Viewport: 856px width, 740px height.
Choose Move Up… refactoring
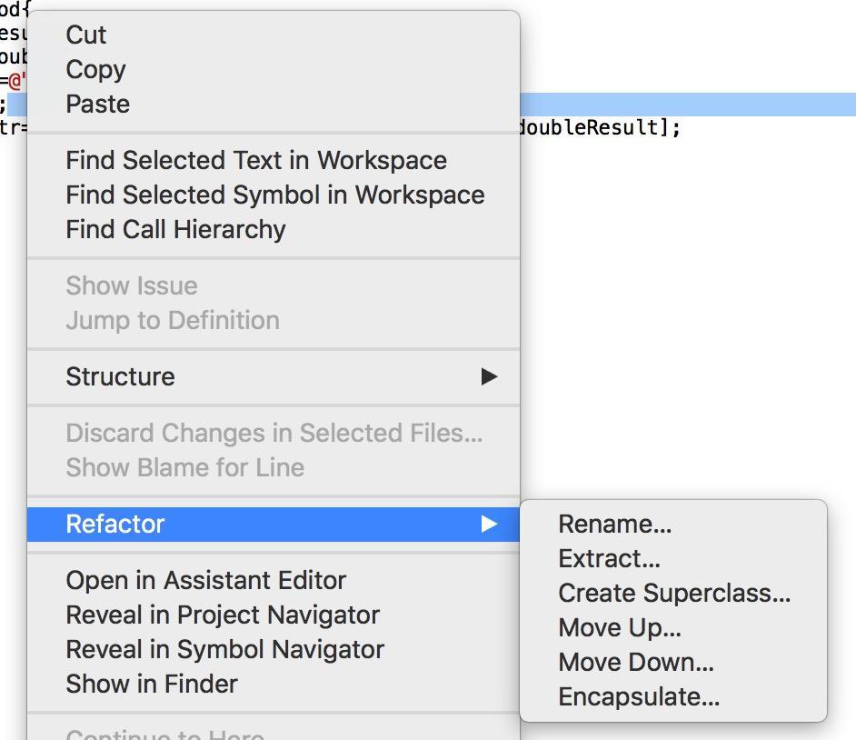[619, 628]
